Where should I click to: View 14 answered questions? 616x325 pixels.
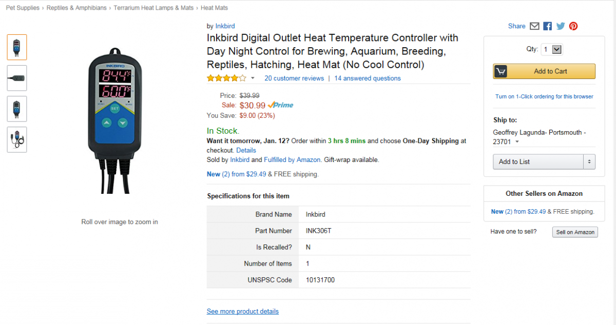[368, 78]
